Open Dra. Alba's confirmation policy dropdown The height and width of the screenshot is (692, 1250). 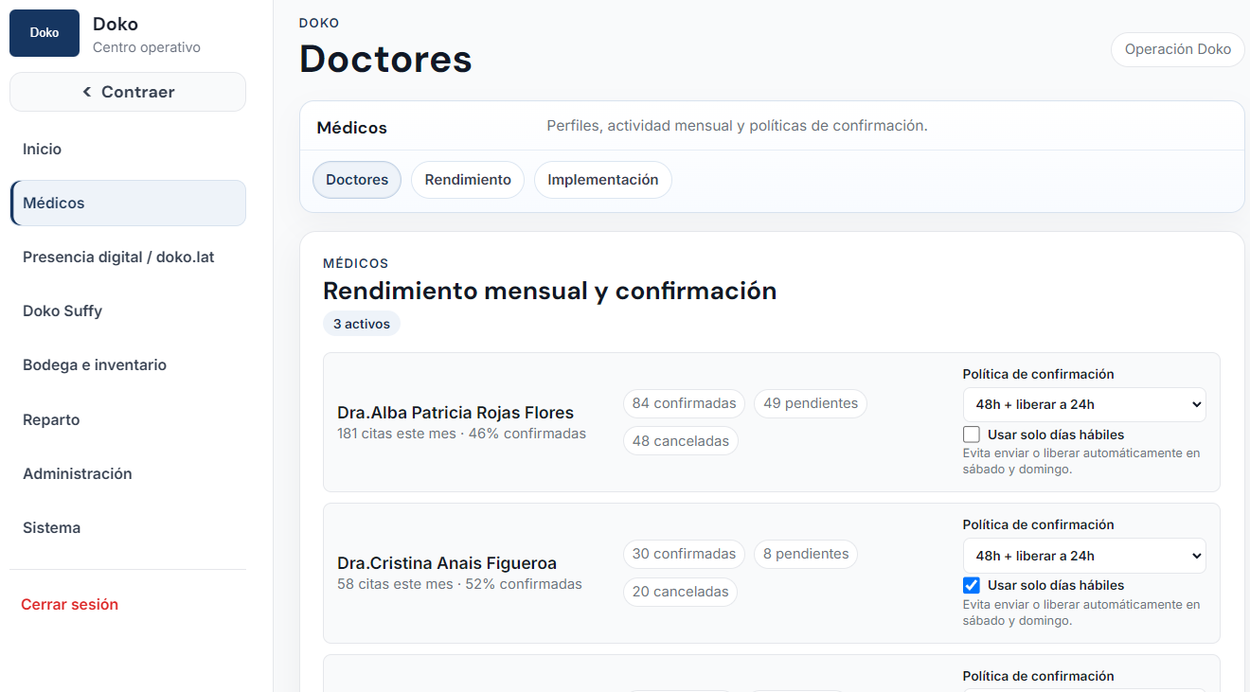[1084, 404]
